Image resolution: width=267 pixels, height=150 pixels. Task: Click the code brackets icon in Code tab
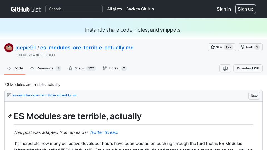9,68
